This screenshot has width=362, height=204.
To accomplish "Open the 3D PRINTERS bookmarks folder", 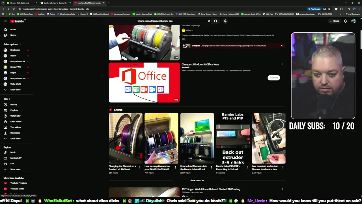I will pos(325,14).
